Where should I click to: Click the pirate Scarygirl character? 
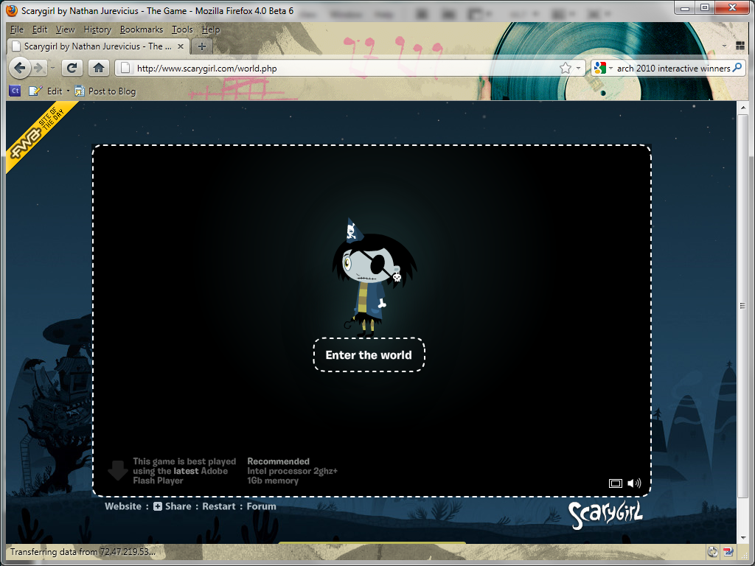pyautogui.click(x=374, y=277)
